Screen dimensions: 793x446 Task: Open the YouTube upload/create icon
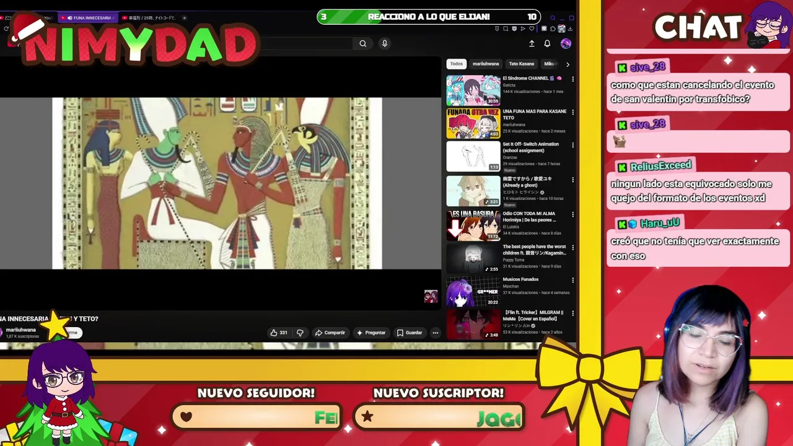click(532, 43)
